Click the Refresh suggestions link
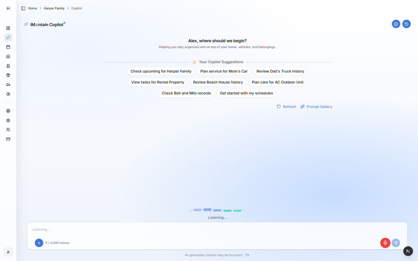The image size is (418, 261). click(286, 106)
